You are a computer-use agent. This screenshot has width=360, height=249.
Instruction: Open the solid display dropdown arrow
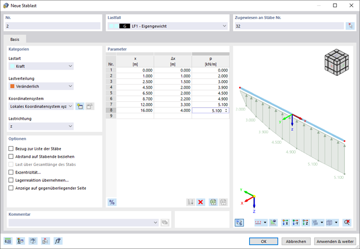click(322, 222)
